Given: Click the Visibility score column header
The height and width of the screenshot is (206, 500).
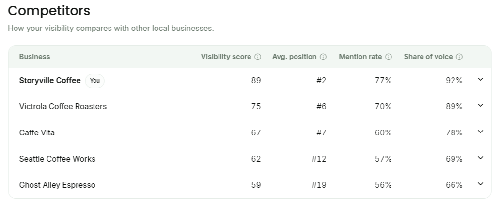Looking at the screenshot, I should [x=226, y=57].
